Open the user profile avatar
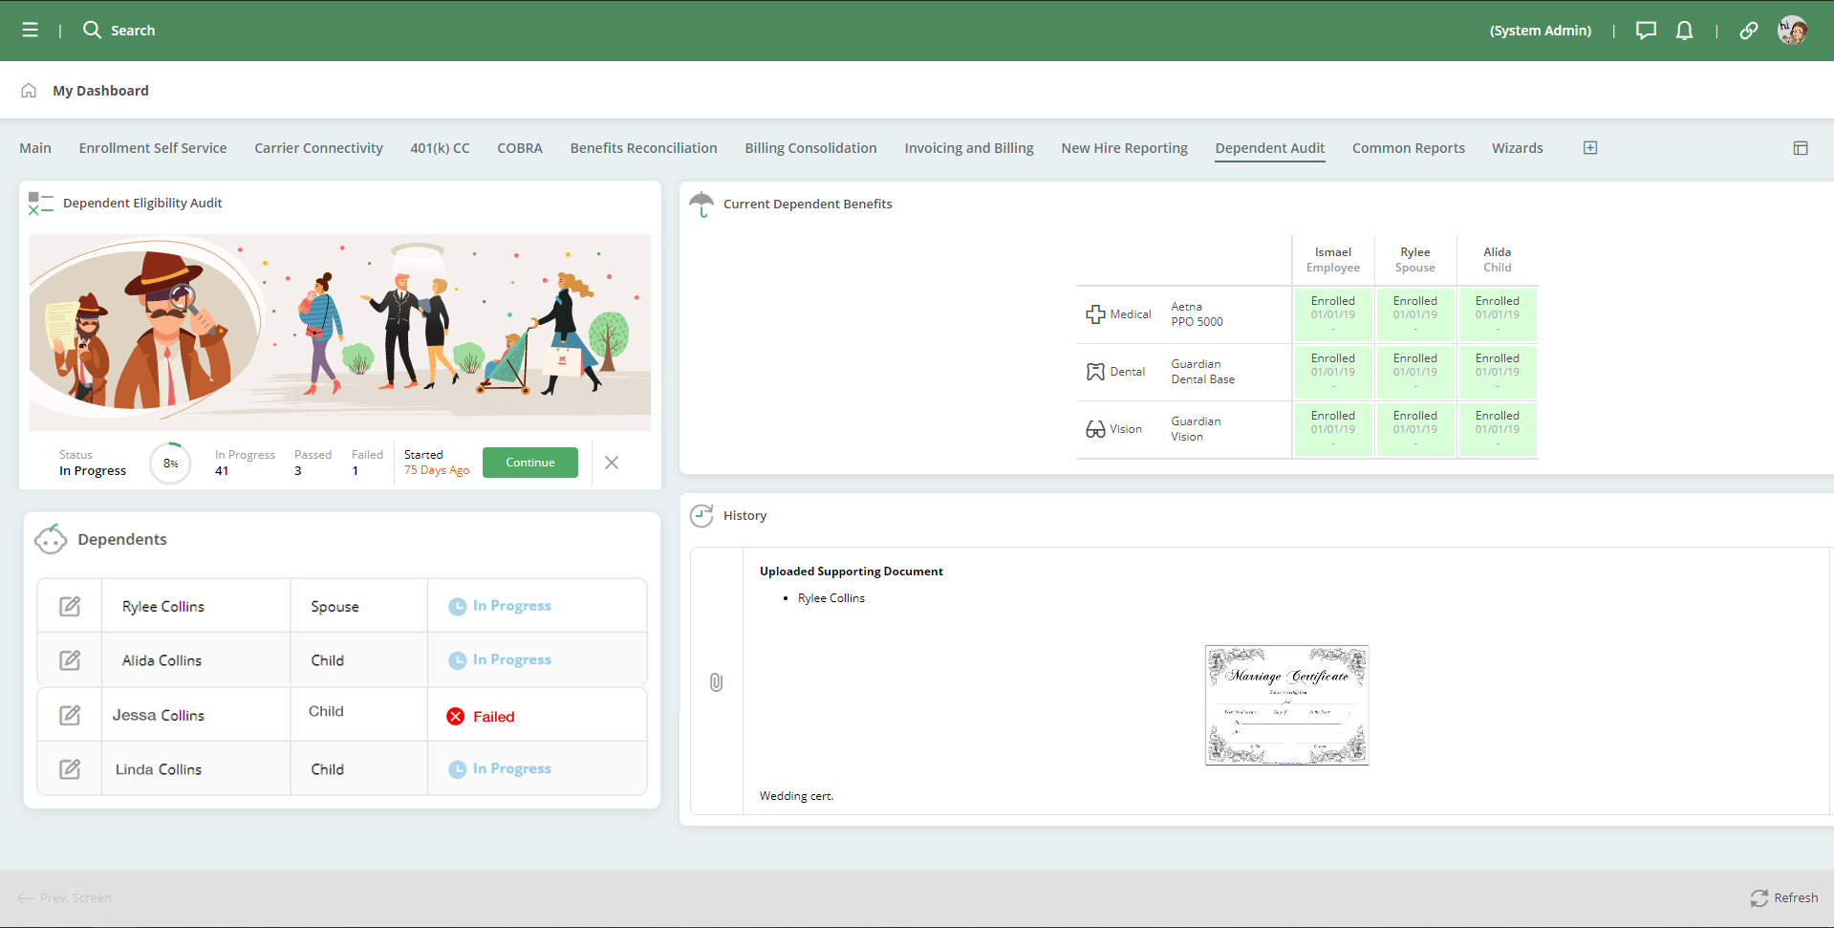Viewport: 1834px width, 928px height. click(1791, 31)
